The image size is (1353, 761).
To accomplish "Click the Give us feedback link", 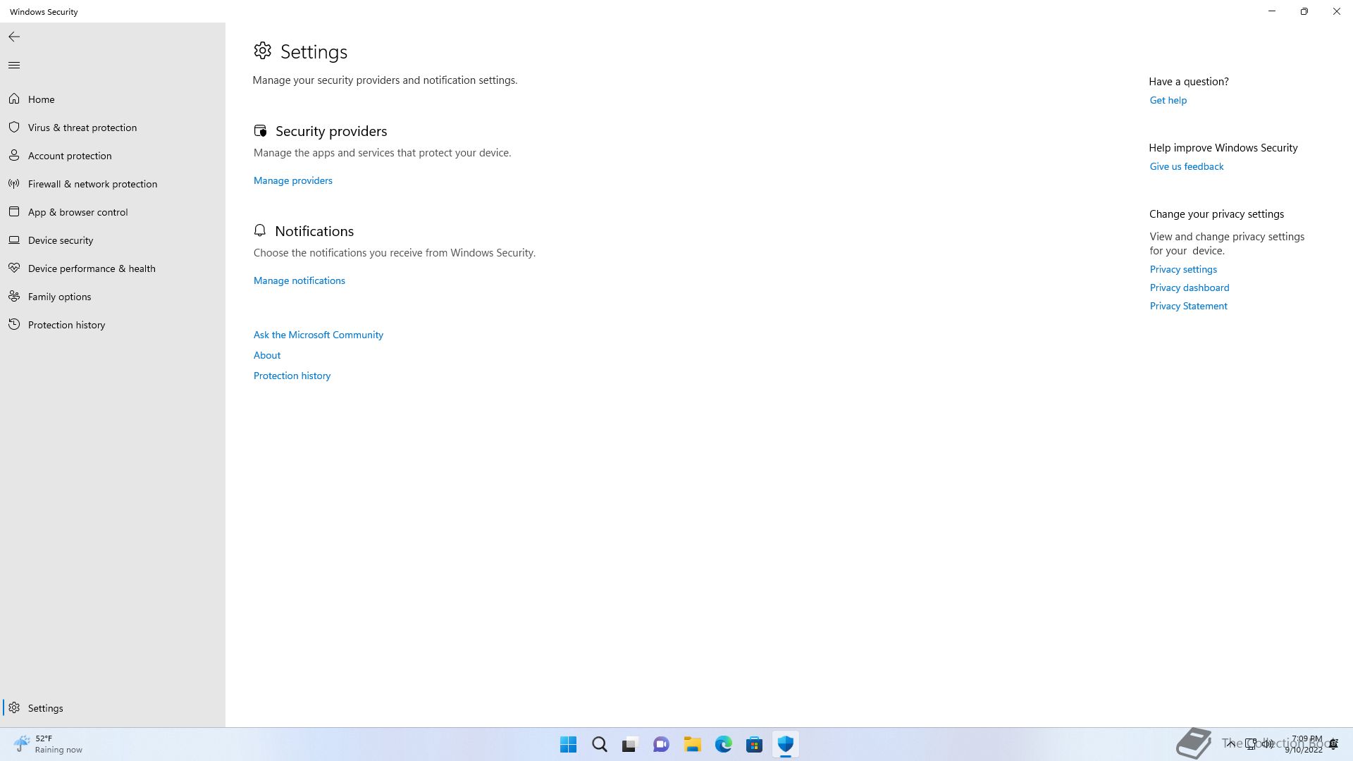I will click(1186, 166).
